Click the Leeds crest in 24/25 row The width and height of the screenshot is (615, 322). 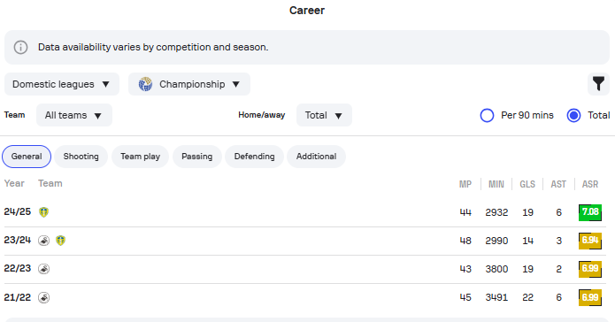tap(44, 212)
